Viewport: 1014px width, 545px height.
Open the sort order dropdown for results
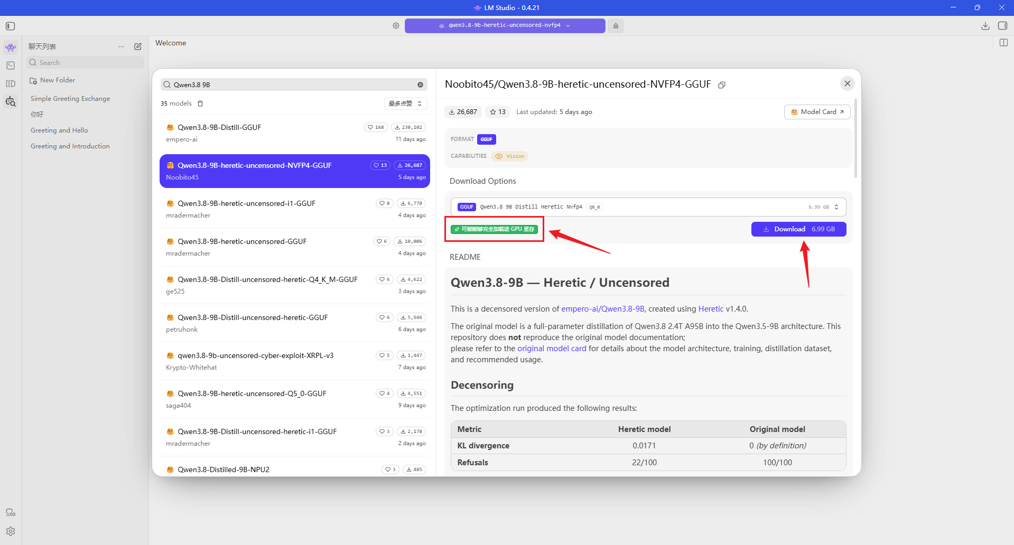tap(405, 104)
